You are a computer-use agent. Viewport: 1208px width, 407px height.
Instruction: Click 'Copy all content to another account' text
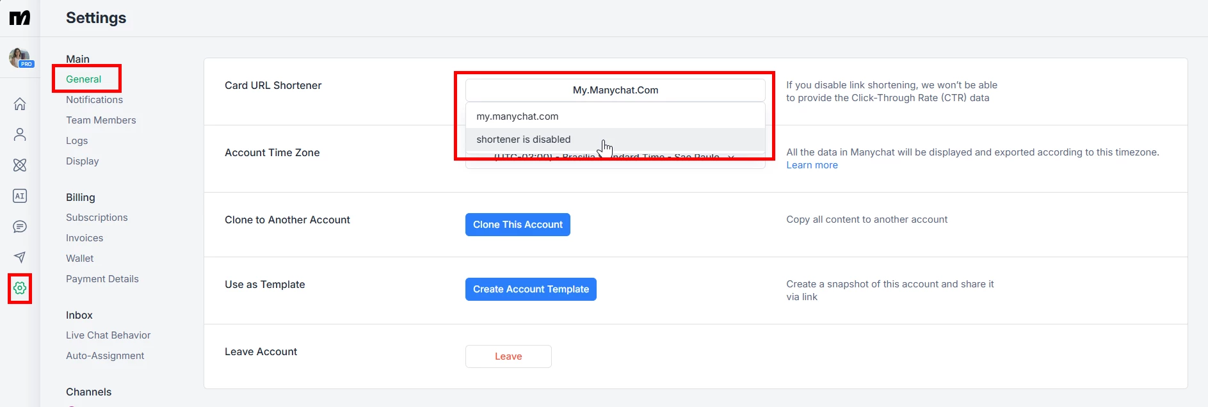pos(867,219)
